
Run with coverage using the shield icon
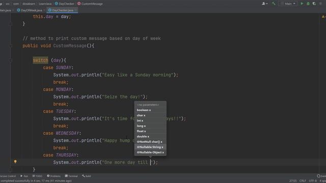click(314, 4)
